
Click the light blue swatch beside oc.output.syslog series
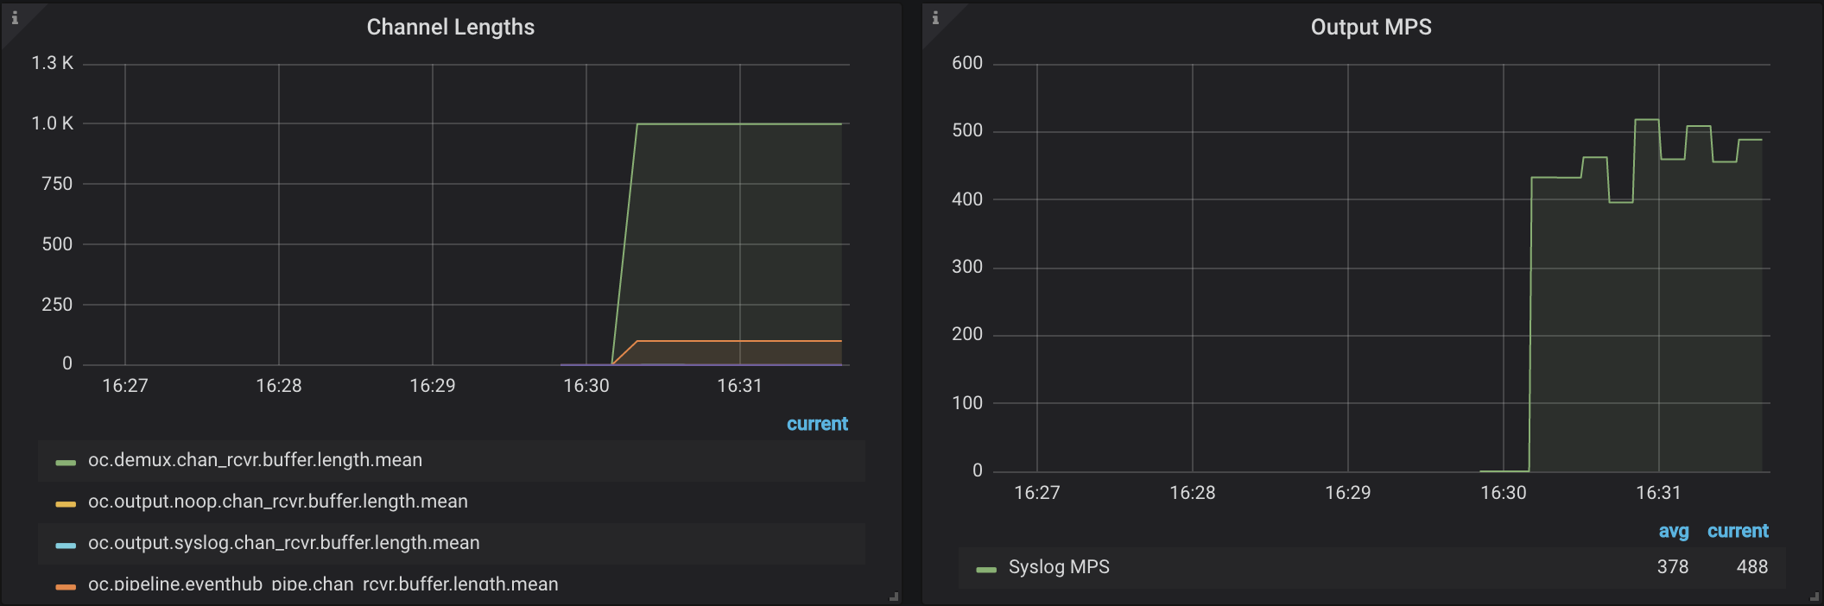click(x=66, y=545)
